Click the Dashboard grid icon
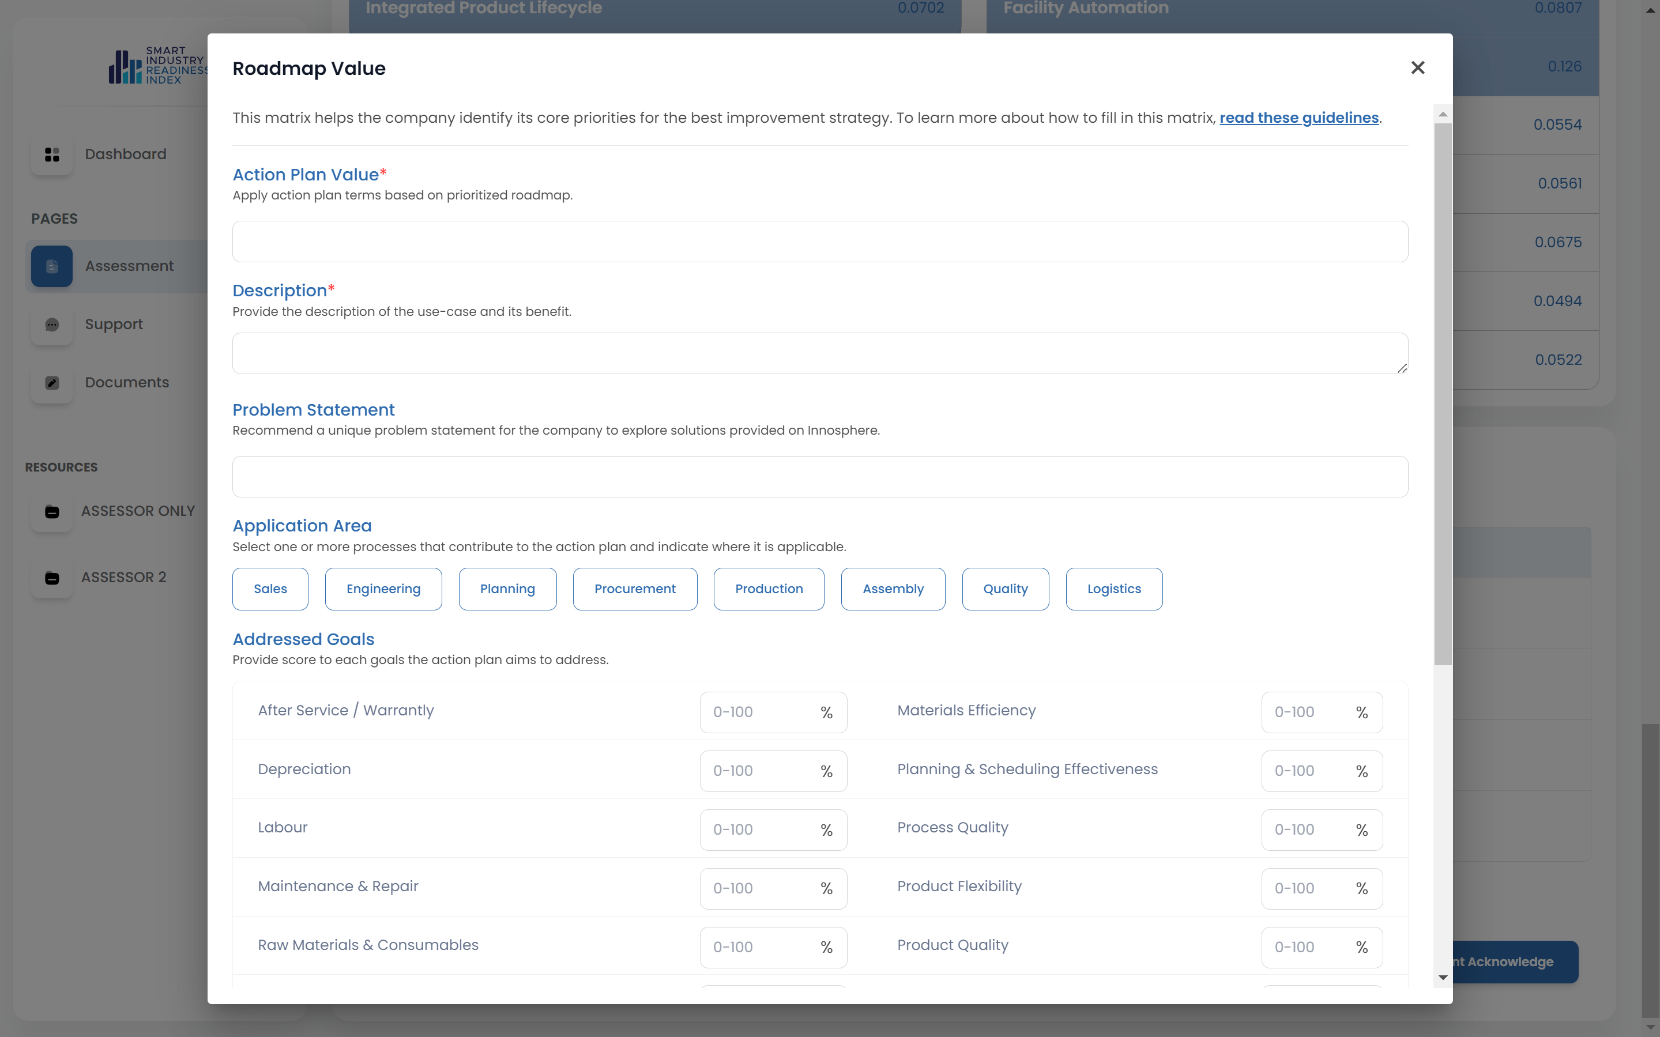Image resolution: width=1660 pixels, height=1037 pixels. coord(52,154)
